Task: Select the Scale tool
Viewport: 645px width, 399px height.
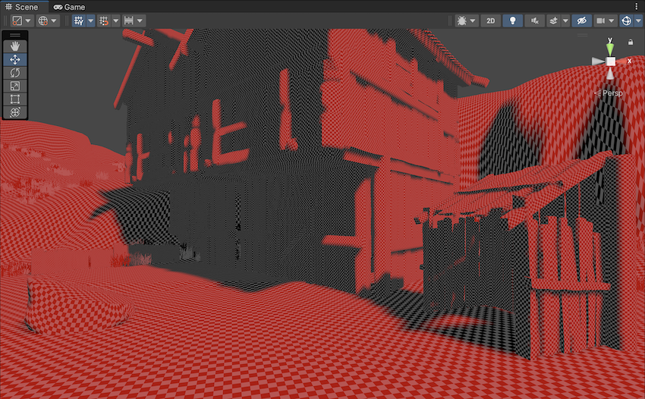Action: [x=15, y=86]
